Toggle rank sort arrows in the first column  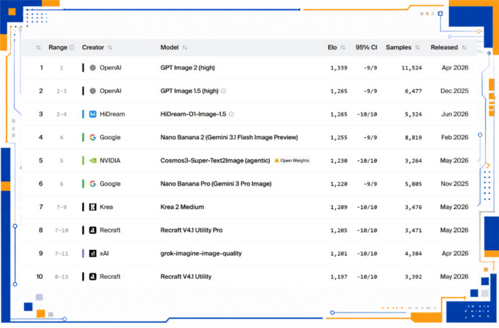pyautogui.click(x=38, y=47)
